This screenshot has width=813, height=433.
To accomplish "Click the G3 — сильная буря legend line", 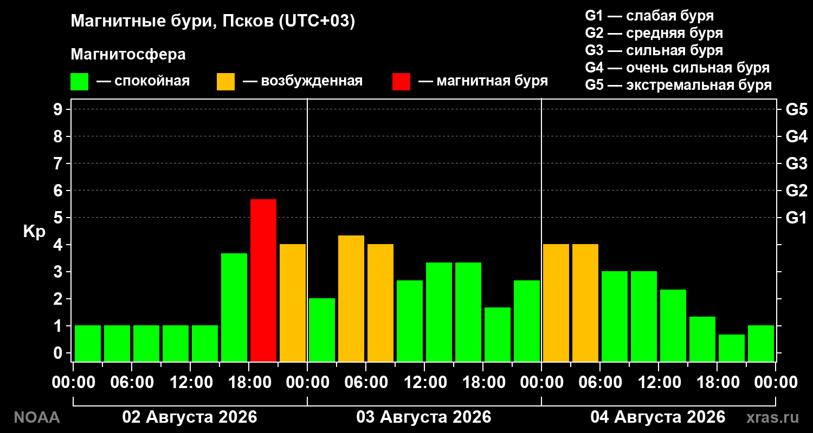I will click(x=654, y=50).
